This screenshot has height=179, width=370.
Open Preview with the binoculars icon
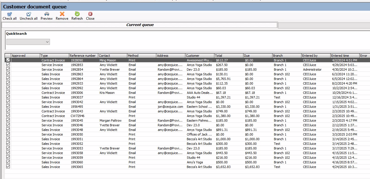(x=46, y=14)
